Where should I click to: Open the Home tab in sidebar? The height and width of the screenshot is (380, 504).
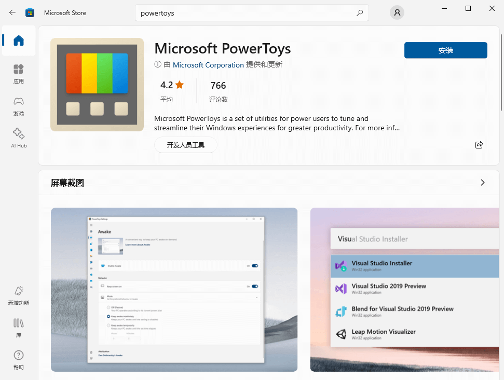[x=19, y=40]
